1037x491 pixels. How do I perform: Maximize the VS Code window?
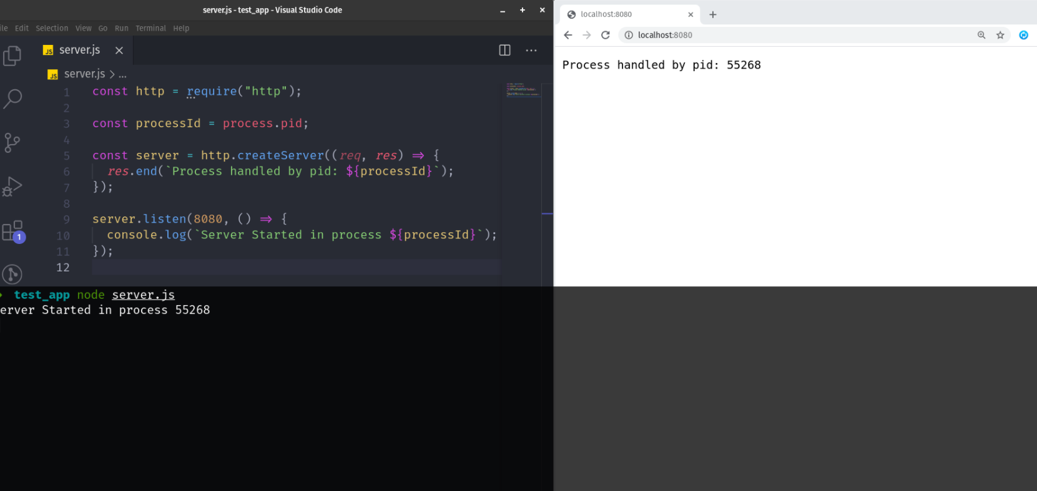(523, 10)
